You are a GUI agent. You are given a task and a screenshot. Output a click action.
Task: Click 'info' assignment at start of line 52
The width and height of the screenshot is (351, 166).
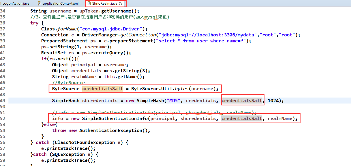(x=58, y=118)
